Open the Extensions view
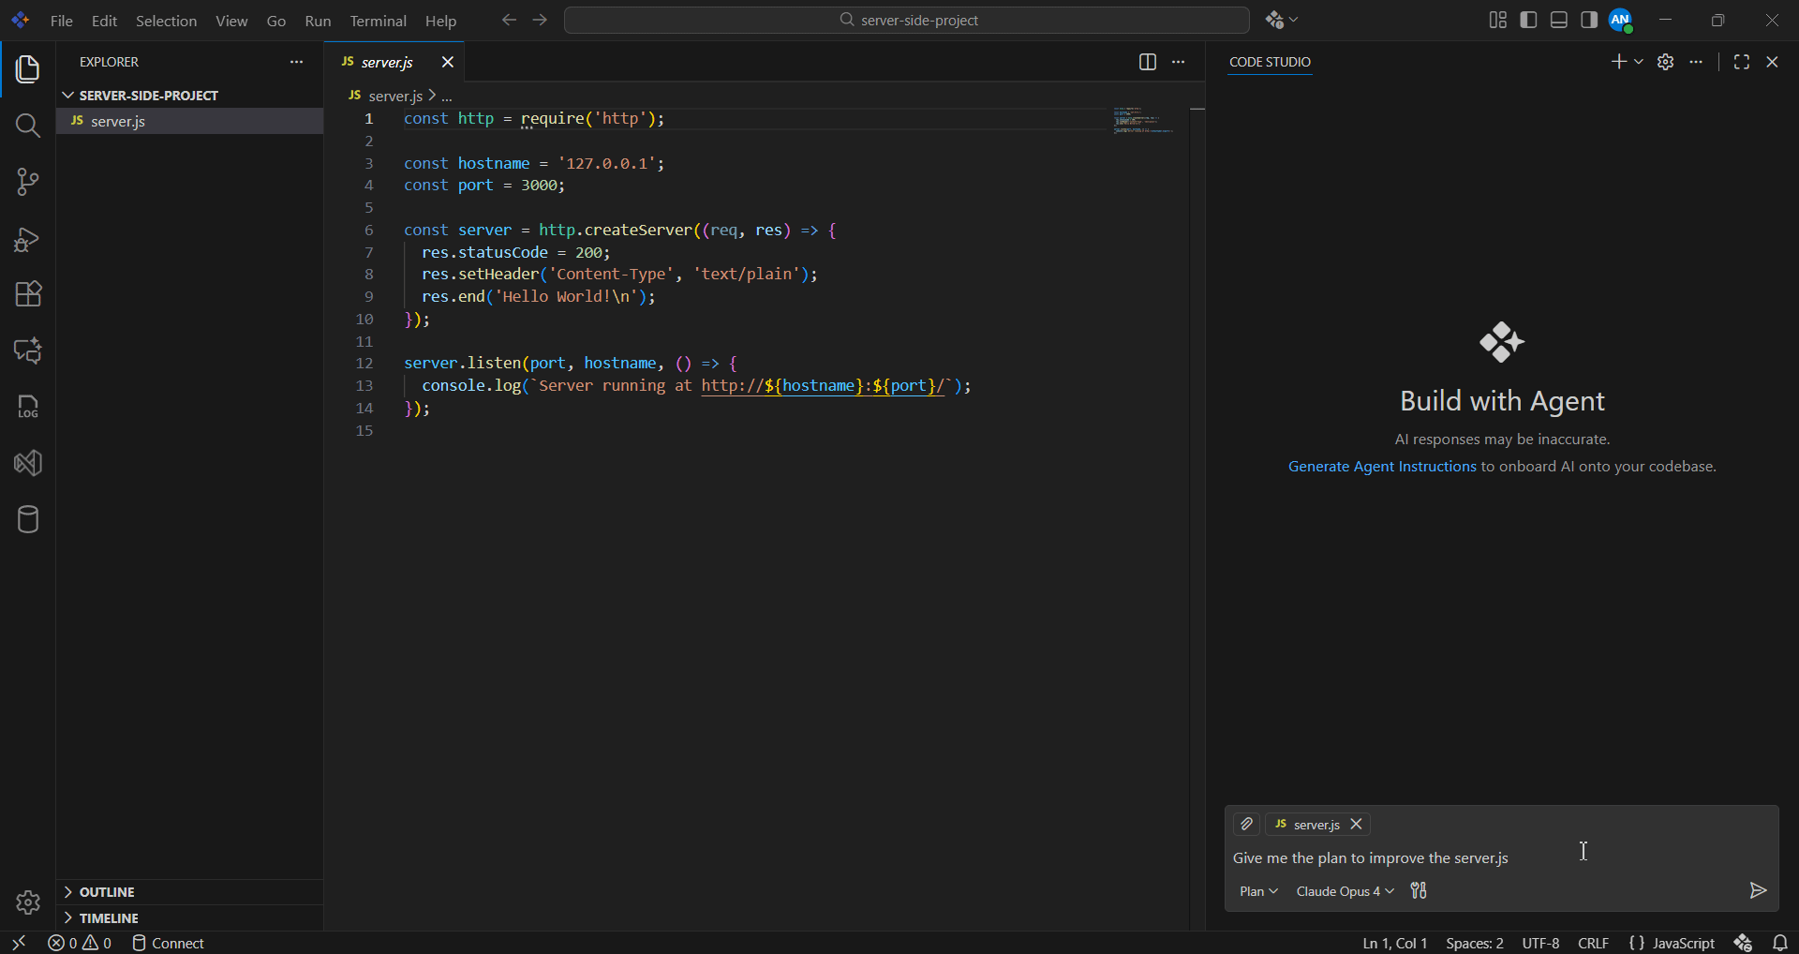This screenshot has height=954, width=1799. click(x=28, y=294)
